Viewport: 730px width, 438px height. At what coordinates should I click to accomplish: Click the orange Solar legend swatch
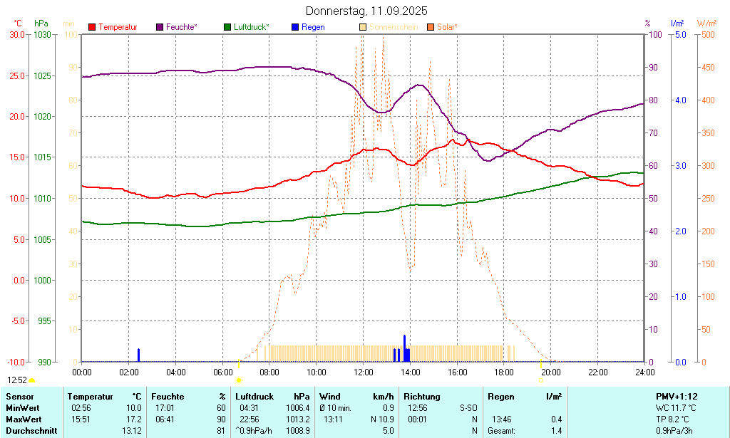coord(430,27)
